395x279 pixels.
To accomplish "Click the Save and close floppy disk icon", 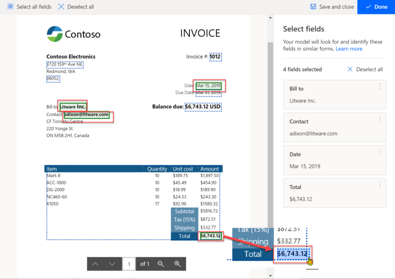I will tap(313, 6).
